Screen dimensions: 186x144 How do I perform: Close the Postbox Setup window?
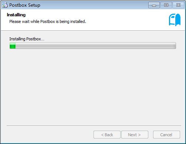tap(178, 5)
